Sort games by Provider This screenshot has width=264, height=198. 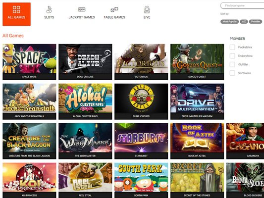point(256,22)
